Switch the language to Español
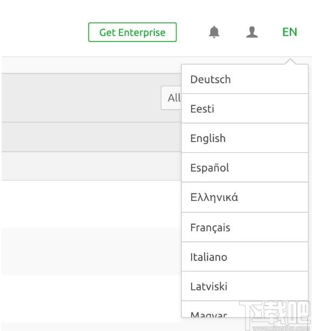The height and width of the screenshot is (331, 312). click(245, 167)
